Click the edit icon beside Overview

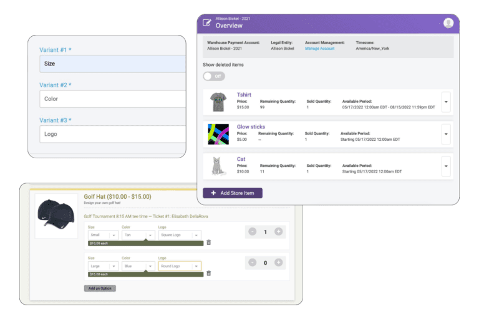point(206,23)
